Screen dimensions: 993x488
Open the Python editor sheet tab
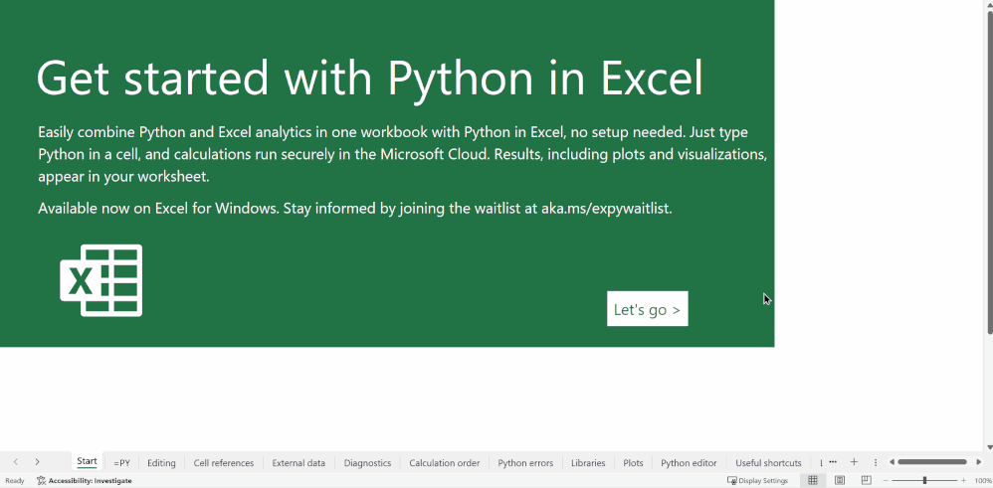coord(689,463)
